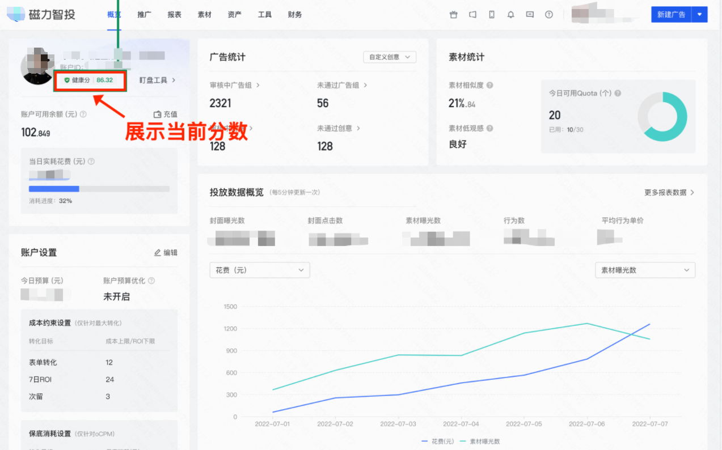Switch to the 财务 tab
The height and width of the screenshot is (450, 722).
294,15
